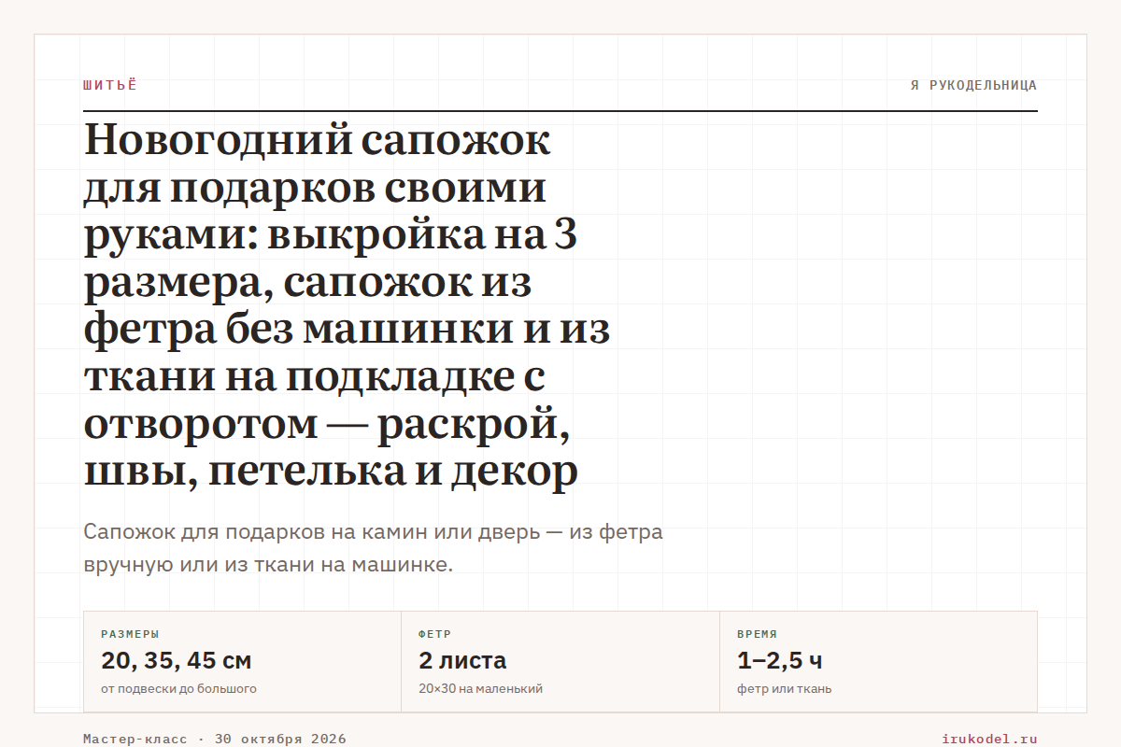Click the subtitle starting with Сапожок для подарков на камин
The height and width of the screenshot is (747, 1121).
click(x=373, y=548)
